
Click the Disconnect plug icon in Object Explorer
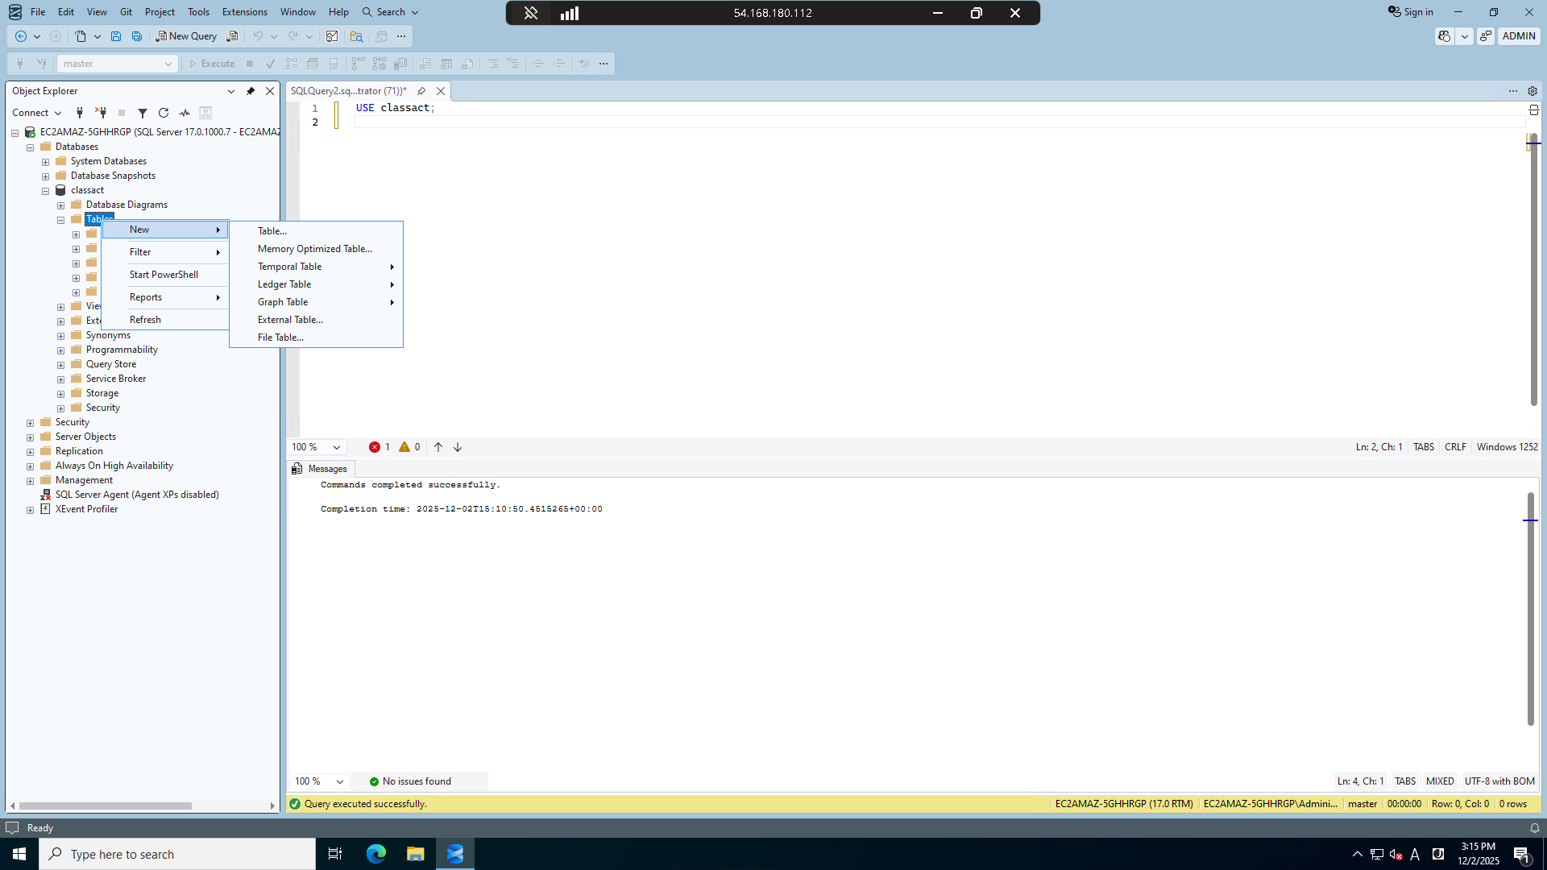[101, 113]
